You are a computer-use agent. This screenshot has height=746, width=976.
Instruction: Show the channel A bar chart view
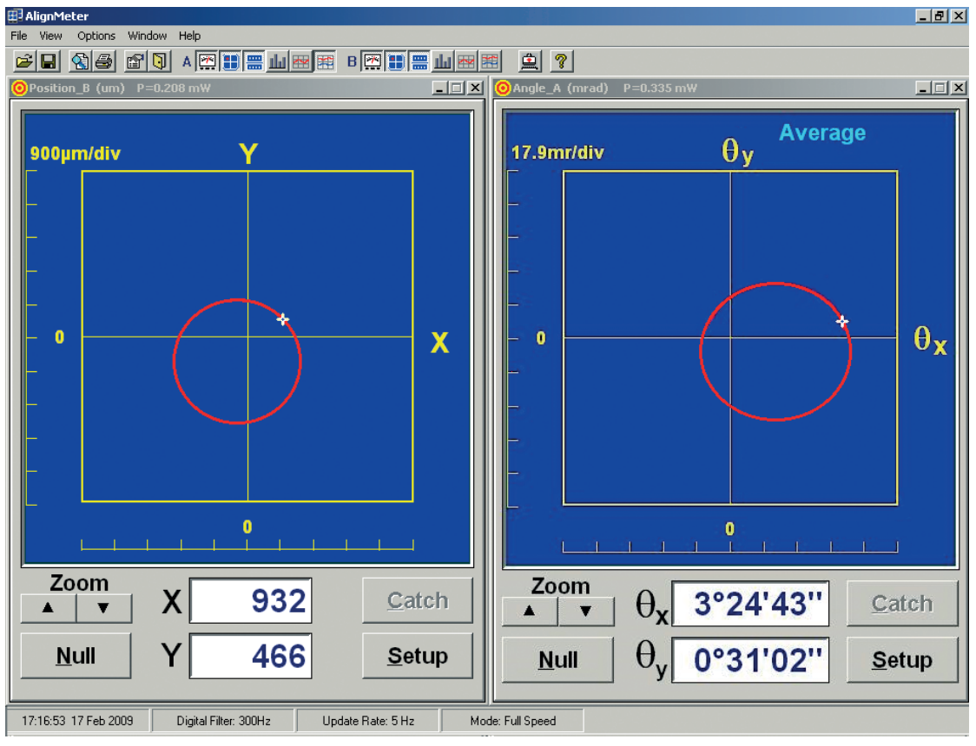point(278,62)
